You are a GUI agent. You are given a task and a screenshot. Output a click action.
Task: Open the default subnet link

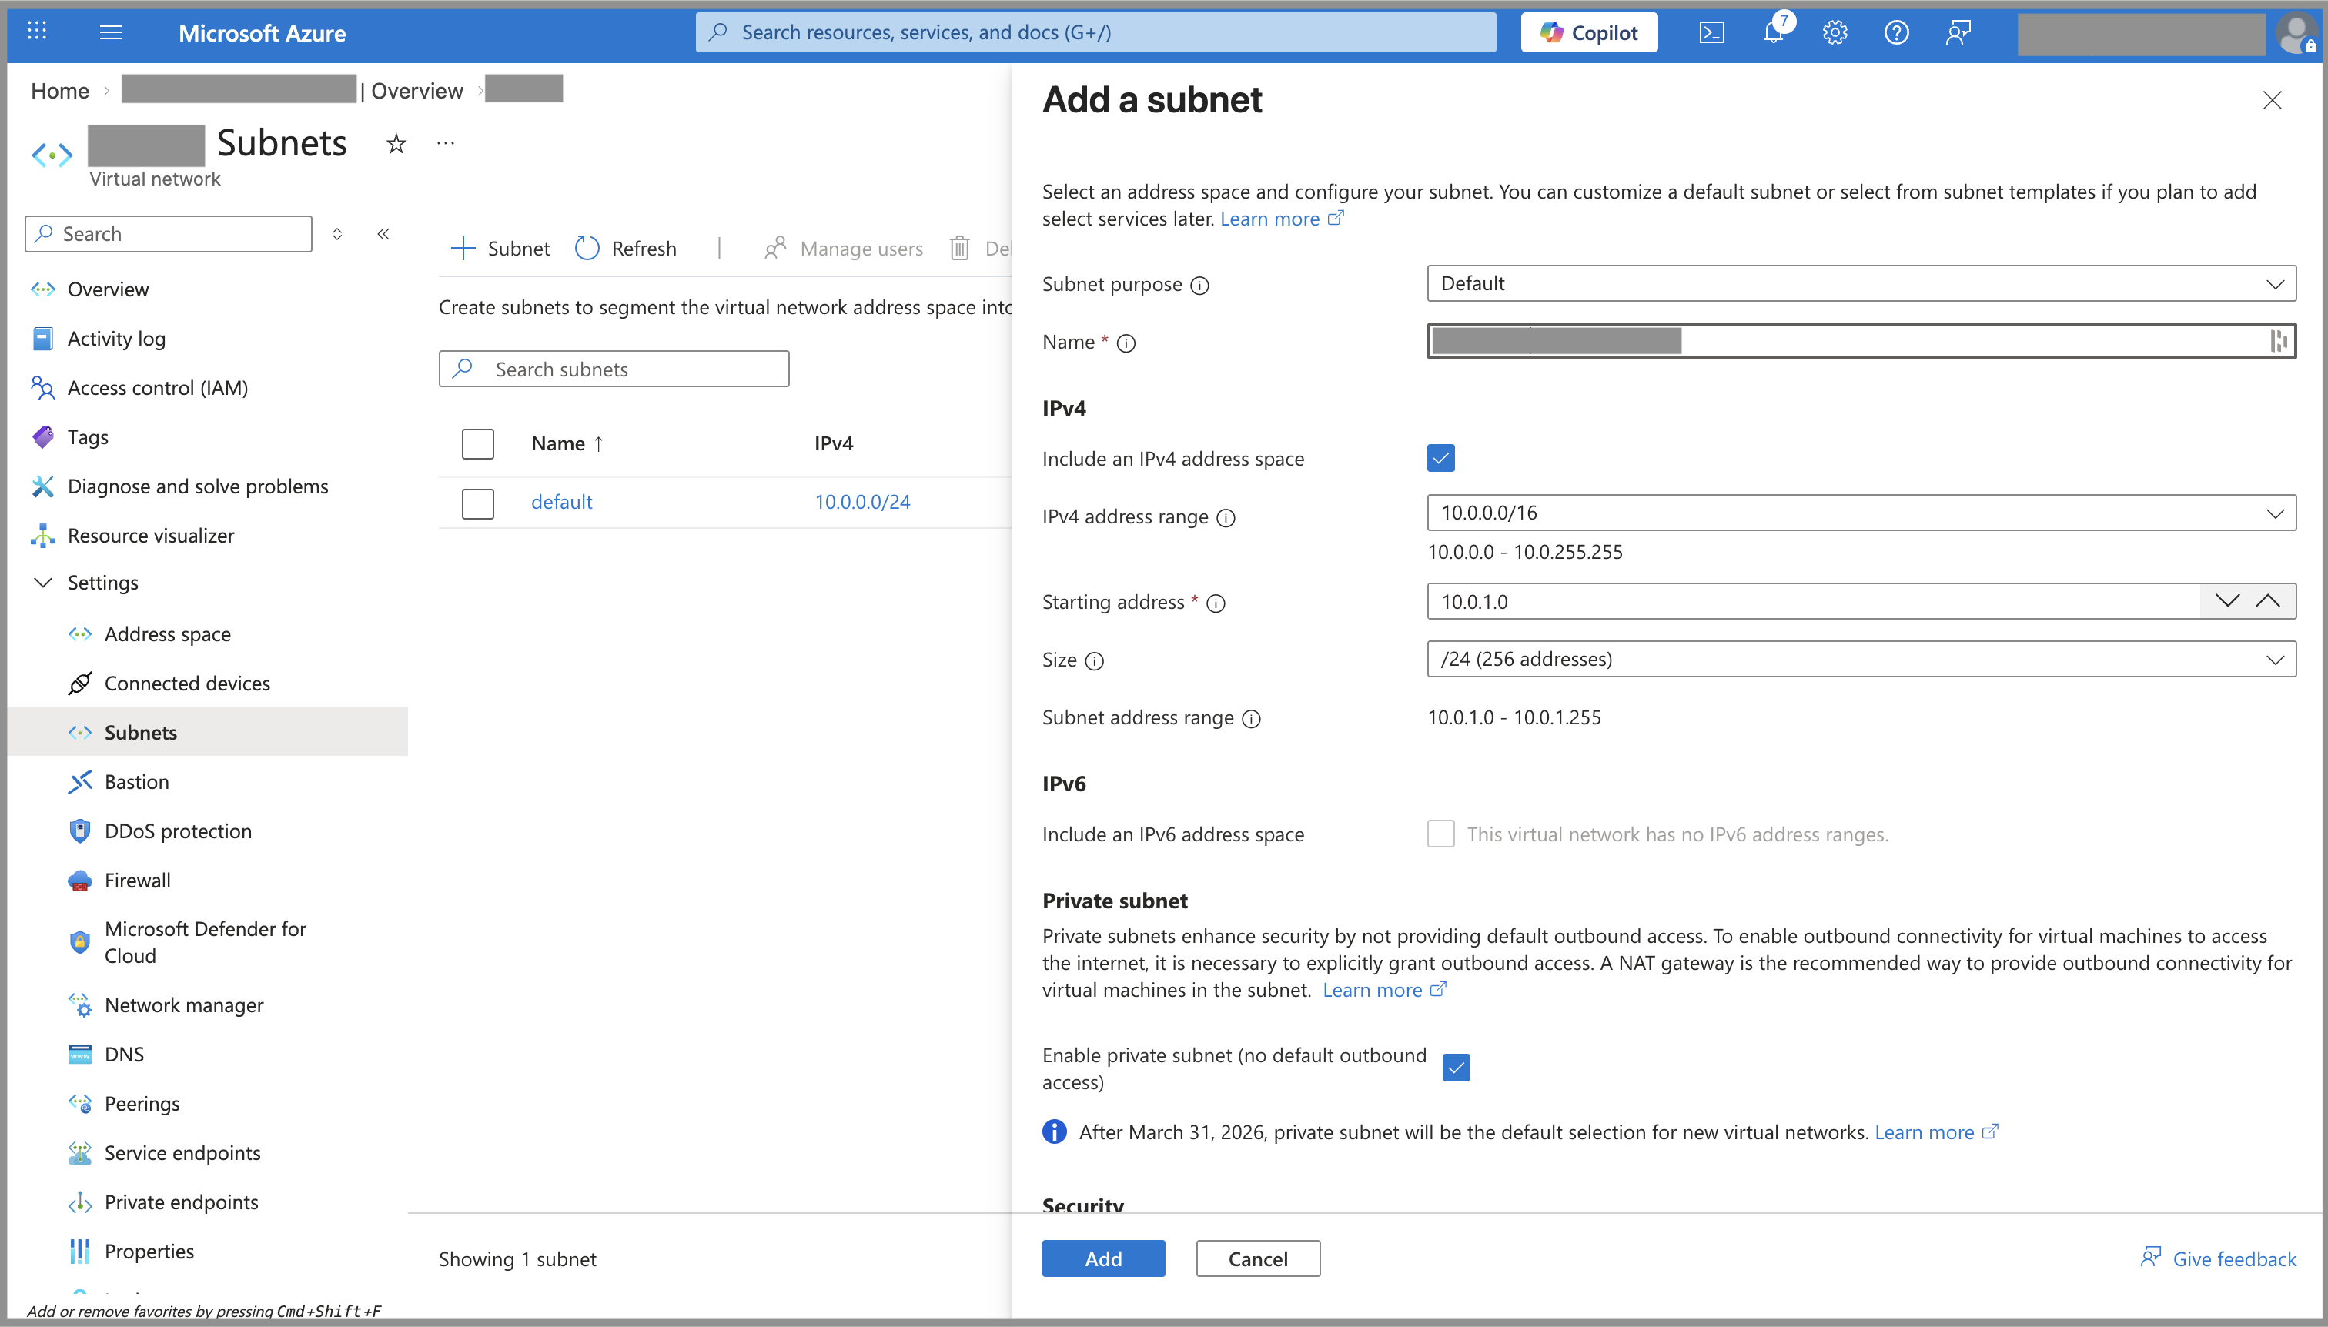tap(561, 502)
